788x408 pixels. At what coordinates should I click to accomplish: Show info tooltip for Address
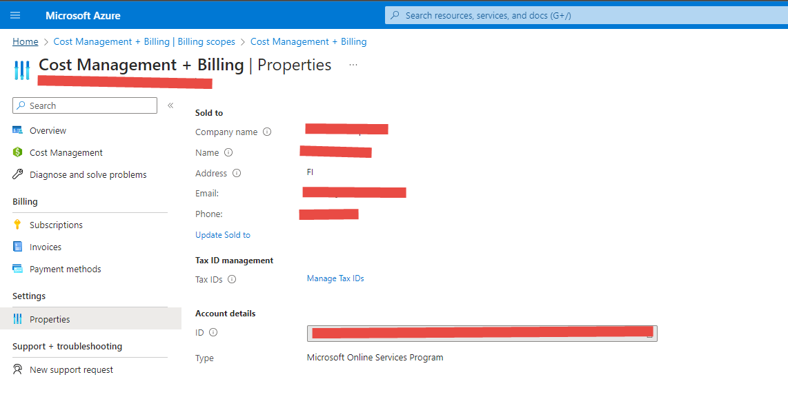click(237, 173)
